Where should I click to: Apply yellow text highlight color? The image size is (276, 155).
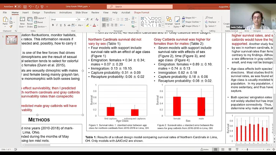tap(87, 25)
